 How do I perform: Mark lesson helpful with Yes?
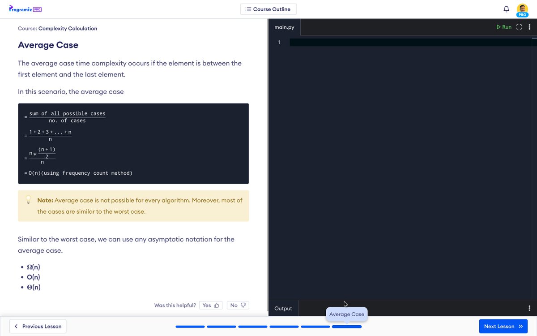pyautogui.click(x=211, y=305)
